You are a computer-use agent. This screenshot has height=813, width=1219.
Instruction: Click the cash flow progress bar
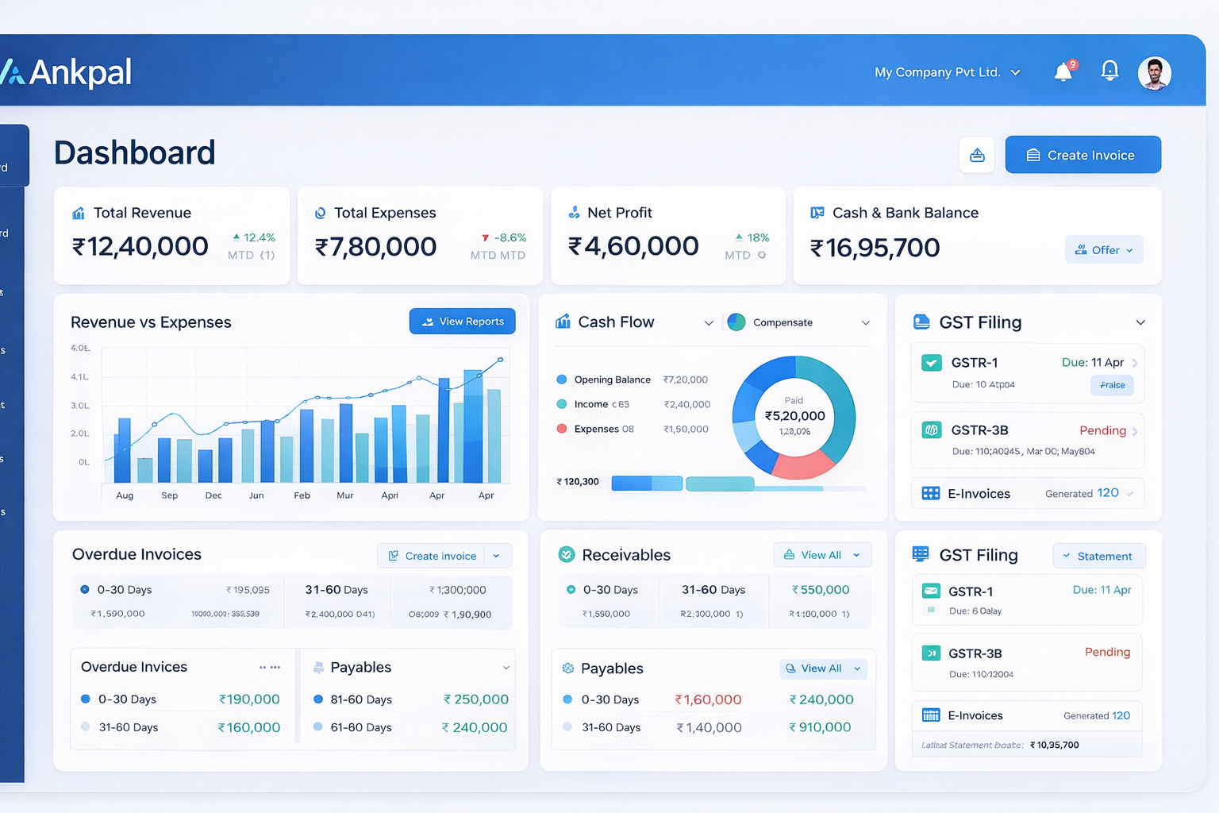(x=647, y=483)
